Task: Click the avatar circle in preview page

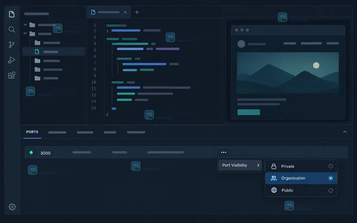Action: click(241, 44)
